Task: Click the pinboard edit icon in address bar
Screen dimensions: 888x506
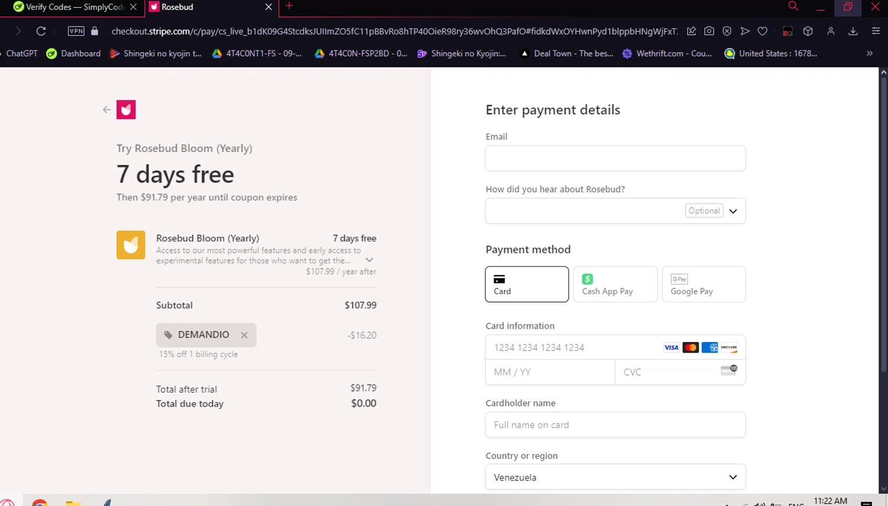Action: (691, 31)
